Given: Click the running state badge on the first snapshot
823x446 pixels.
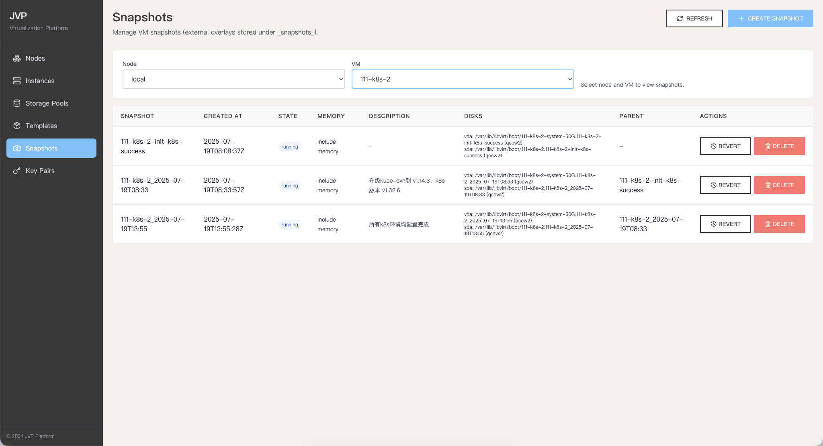Looking at the screenshot, I should click(289, 147).
